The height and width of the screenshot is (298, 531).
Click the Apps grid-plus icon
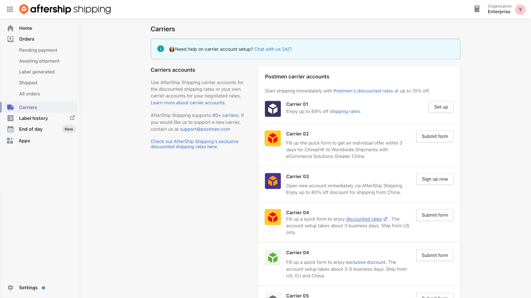10,141
